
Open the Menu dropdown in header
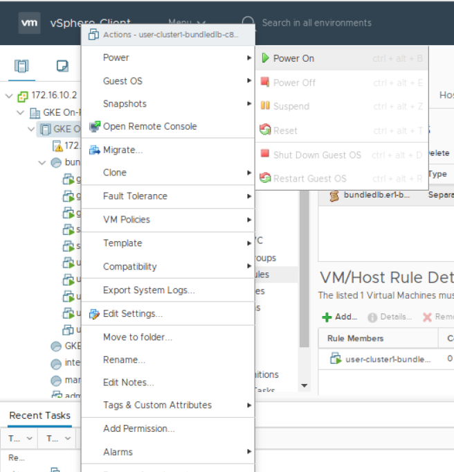point(186,23)
